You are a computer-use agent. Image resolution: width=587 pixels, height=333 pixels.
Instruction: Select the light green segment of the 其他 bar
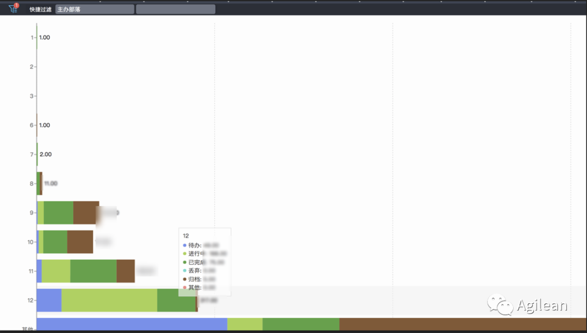click(245, 324)
